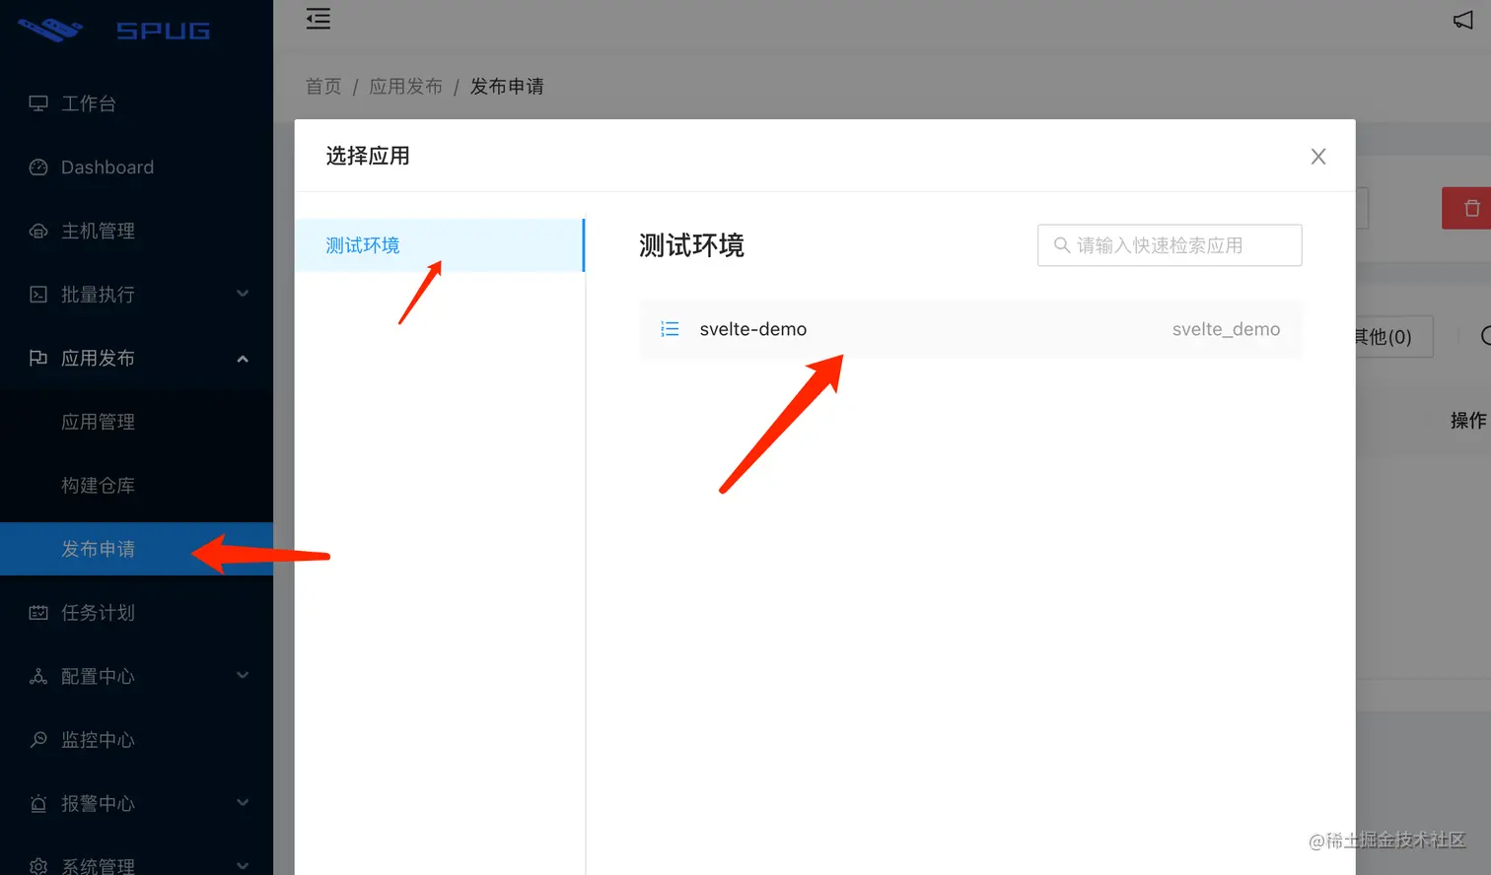This screenshot has width=1491, height=875.
Task: Expand the 批量执行 submenu arrow
Action: 243,294
